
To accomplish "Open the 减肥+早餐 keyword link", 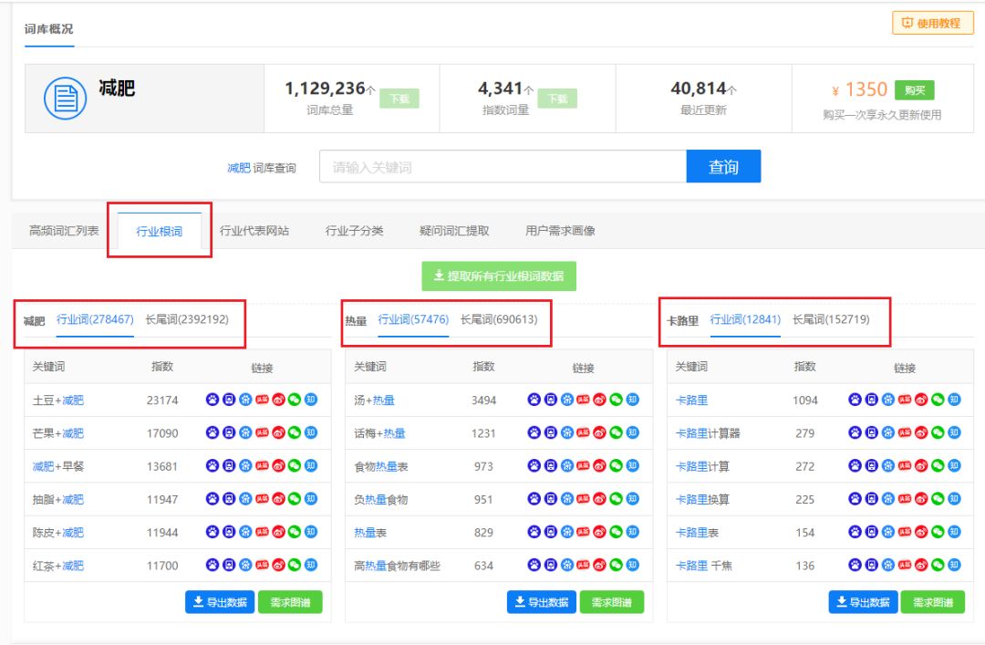I will 58,466.
